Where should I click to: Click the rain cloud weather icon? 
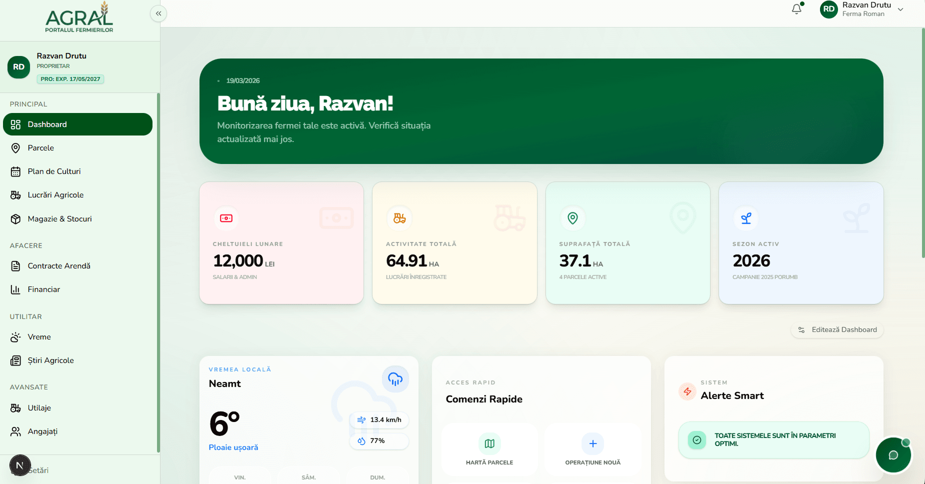tap(395, 379)
